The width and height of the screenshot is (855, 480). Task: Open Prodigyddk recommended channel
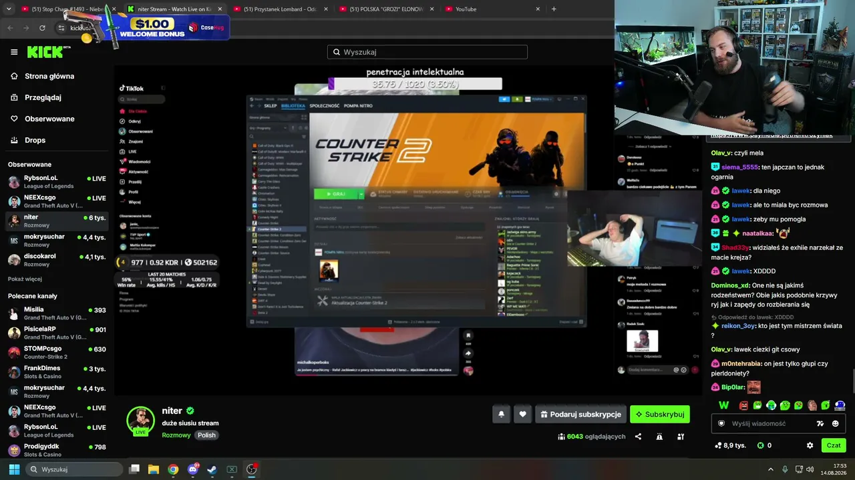pos(57,450)
